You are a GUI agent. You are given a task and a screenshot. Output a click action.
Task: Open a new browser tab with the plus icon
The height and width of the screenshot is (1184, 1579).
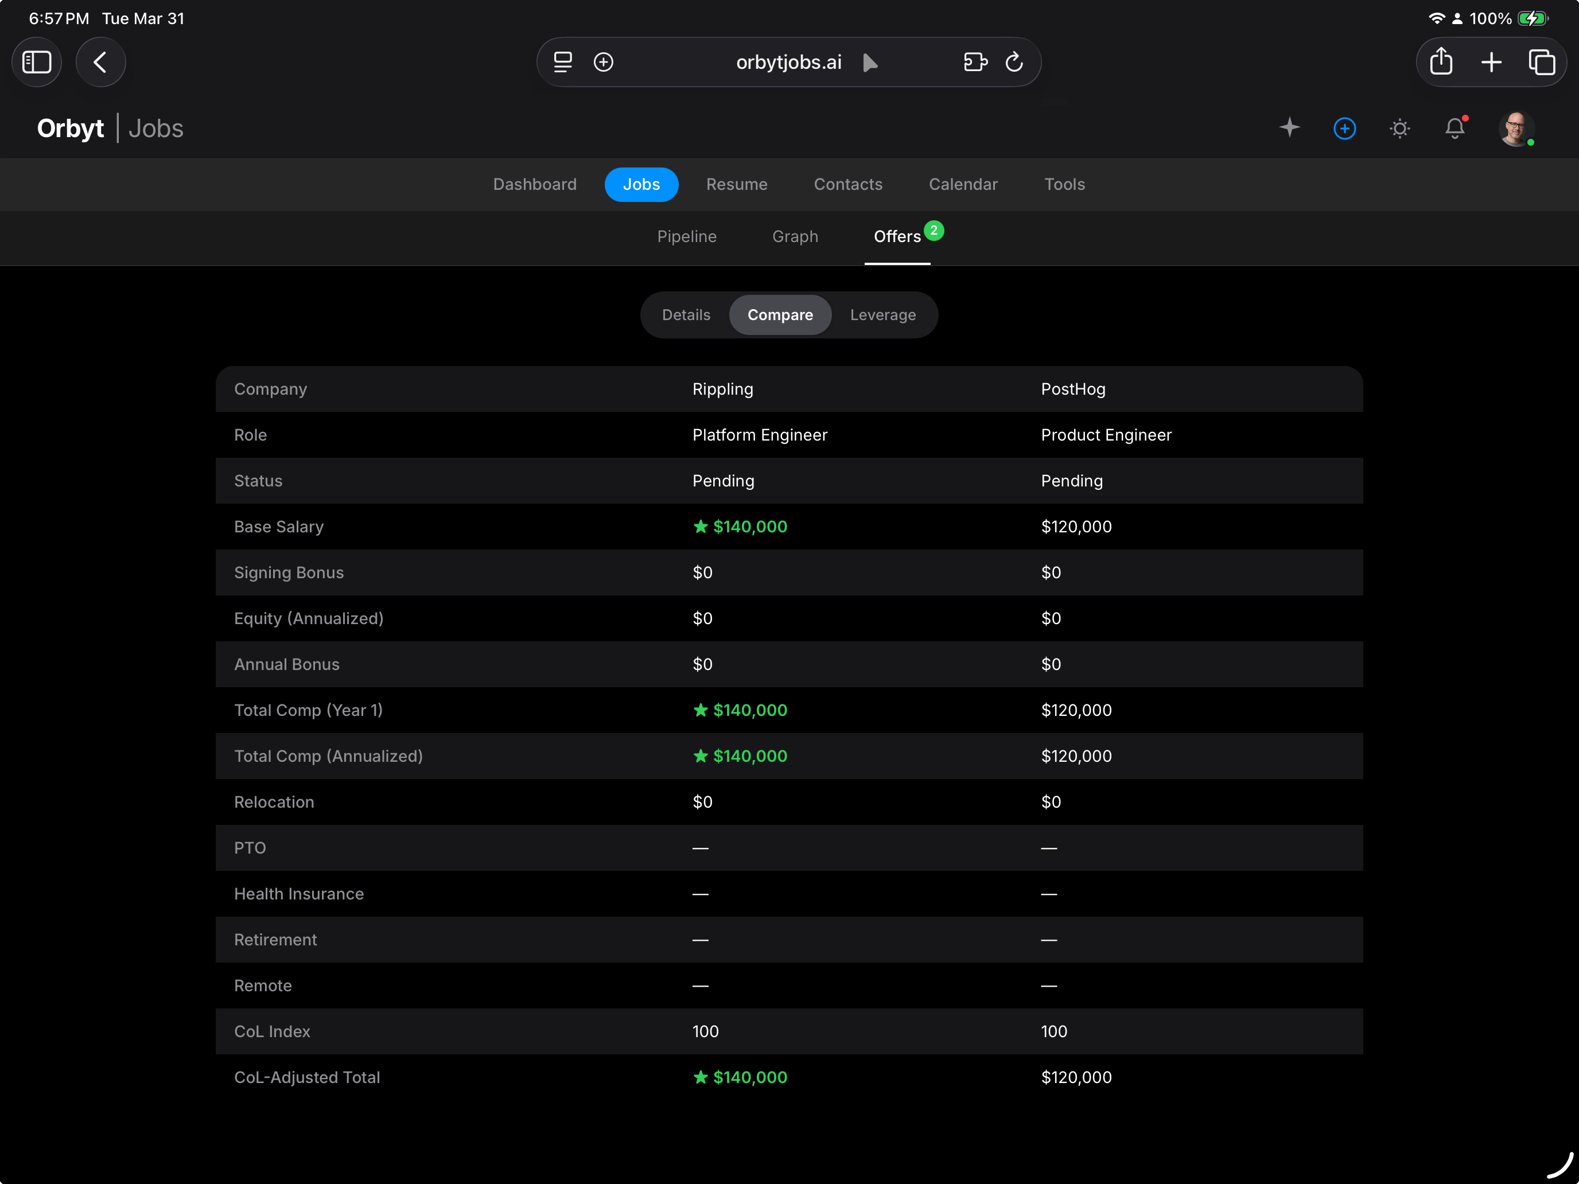pos(1491,62)
